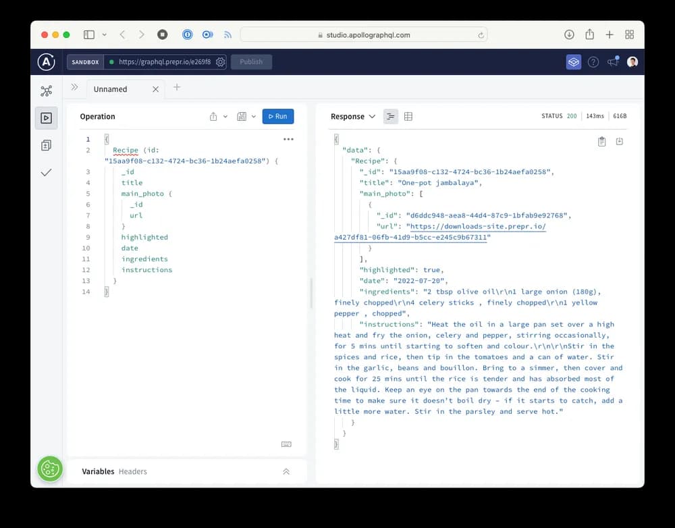Image resolution: width=675 pixels, height=528 pixels.
Task: Click the Publish button
Action: tap(251, 62)
